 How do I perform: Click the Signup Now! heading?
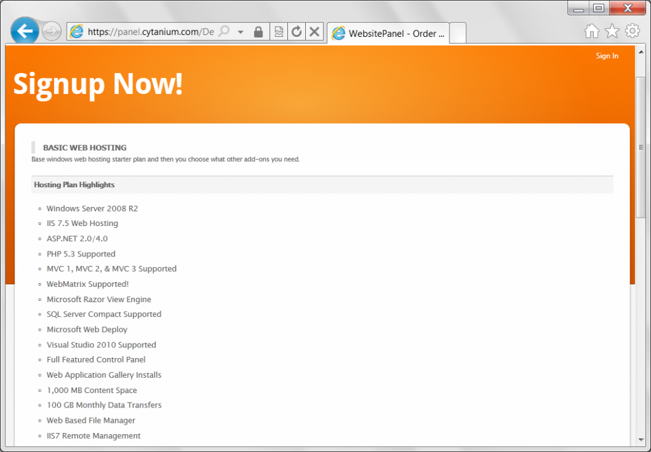coord(98,84)
